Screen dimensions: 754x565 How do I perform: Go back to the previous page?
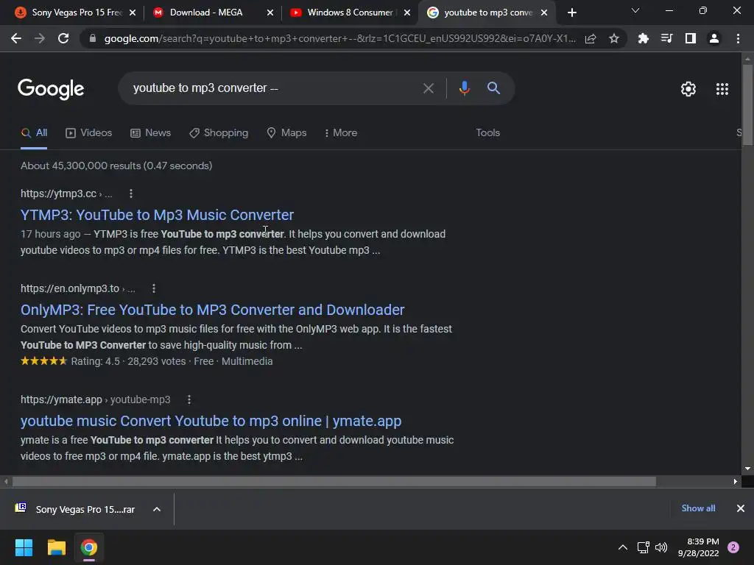pos(16,38)
